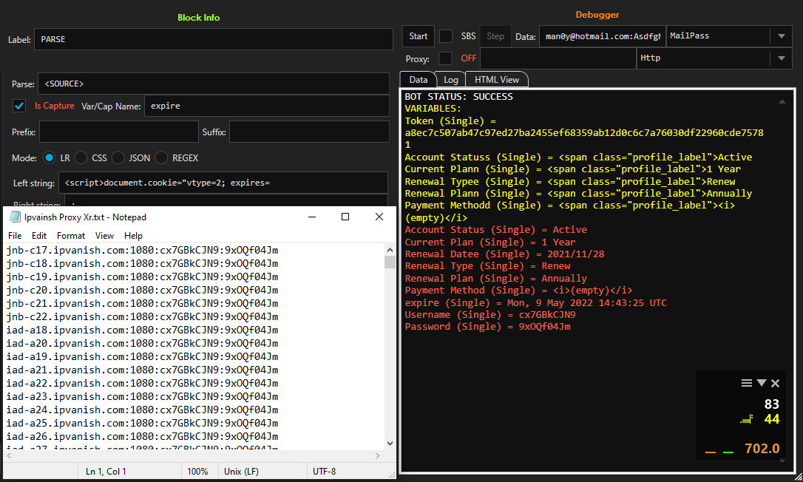Click the iad-a26.ipvanish.com line in Notepad
Viewport: 803px width, 482px height.
[143, 436]
